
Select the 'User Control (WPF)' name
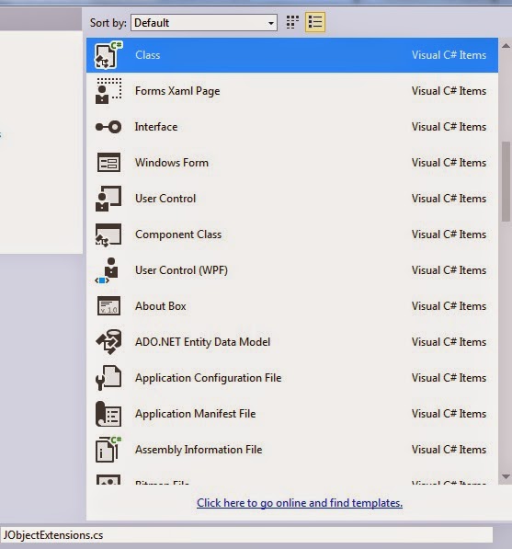(181, 270)
